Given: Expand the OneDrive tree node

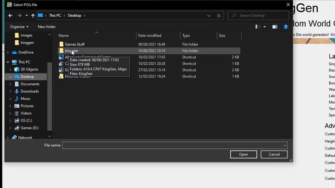Looking at the screenshot, I should click(x=8, y=52).
